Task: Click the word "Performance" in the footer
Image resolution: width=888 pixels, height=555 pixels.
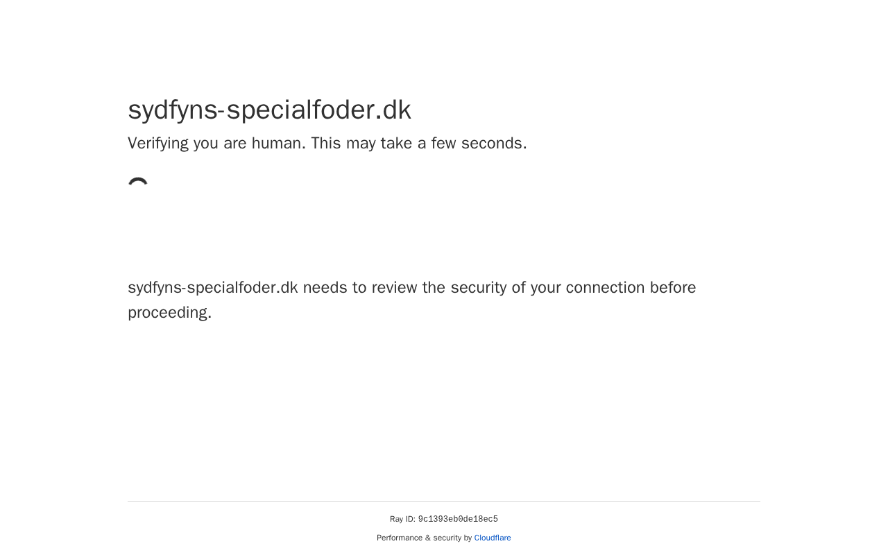Action: point(400,538)
